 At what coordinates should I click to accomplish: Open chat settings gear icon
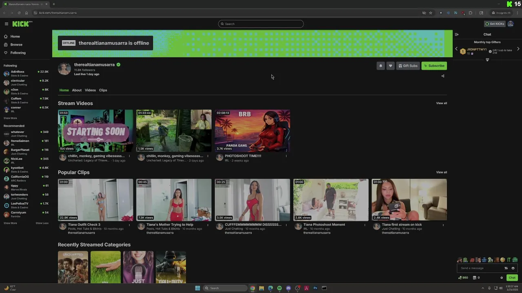tap(502, 278)
